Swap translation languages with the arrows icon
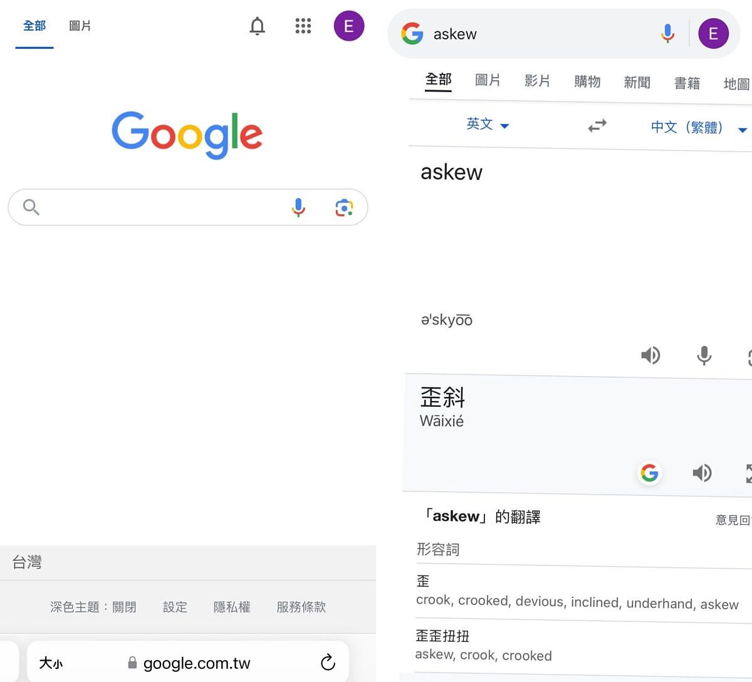 coord(597,126)
